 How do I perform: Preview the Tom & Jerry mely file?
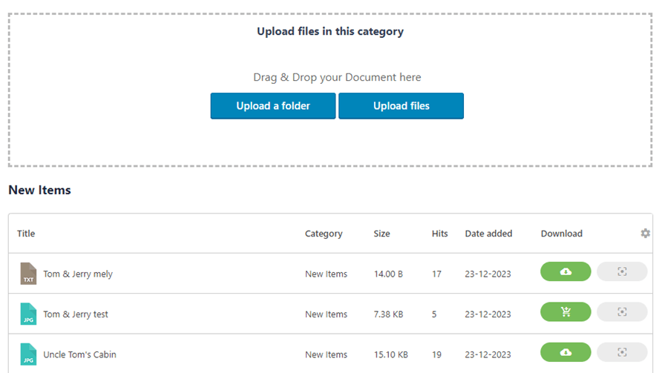point(622,272)
